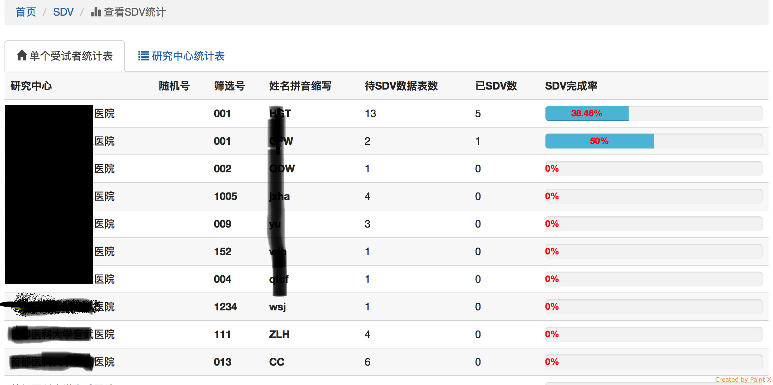This screenshot has height=385, width=773.
Task: Select screening number 1005 cell
Action: click(x=225, y=197)
